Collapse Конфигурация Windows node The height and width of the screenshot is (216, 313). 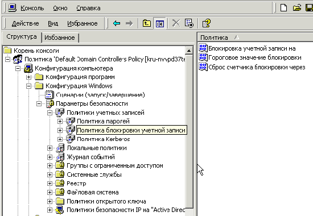coord(29,86)
